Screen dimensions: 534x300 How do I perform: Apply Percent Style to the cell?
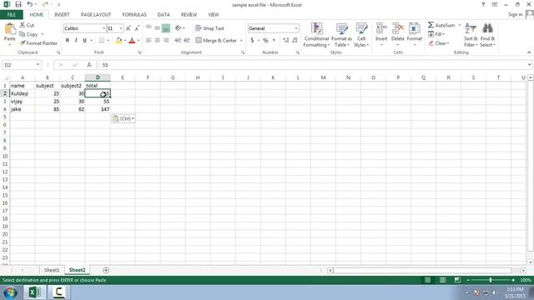pyautogui.click(x=265, y=41)
